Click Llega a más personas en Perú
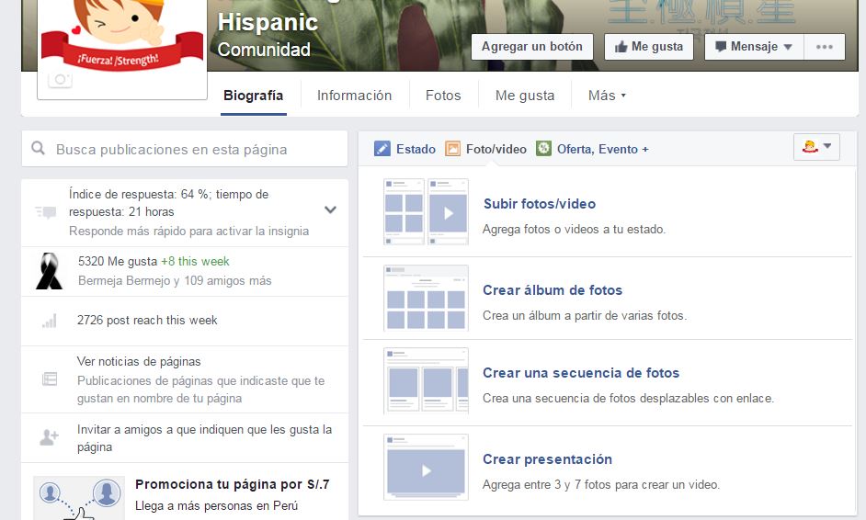This screenshot has height=520, width=866. [217, 505]
